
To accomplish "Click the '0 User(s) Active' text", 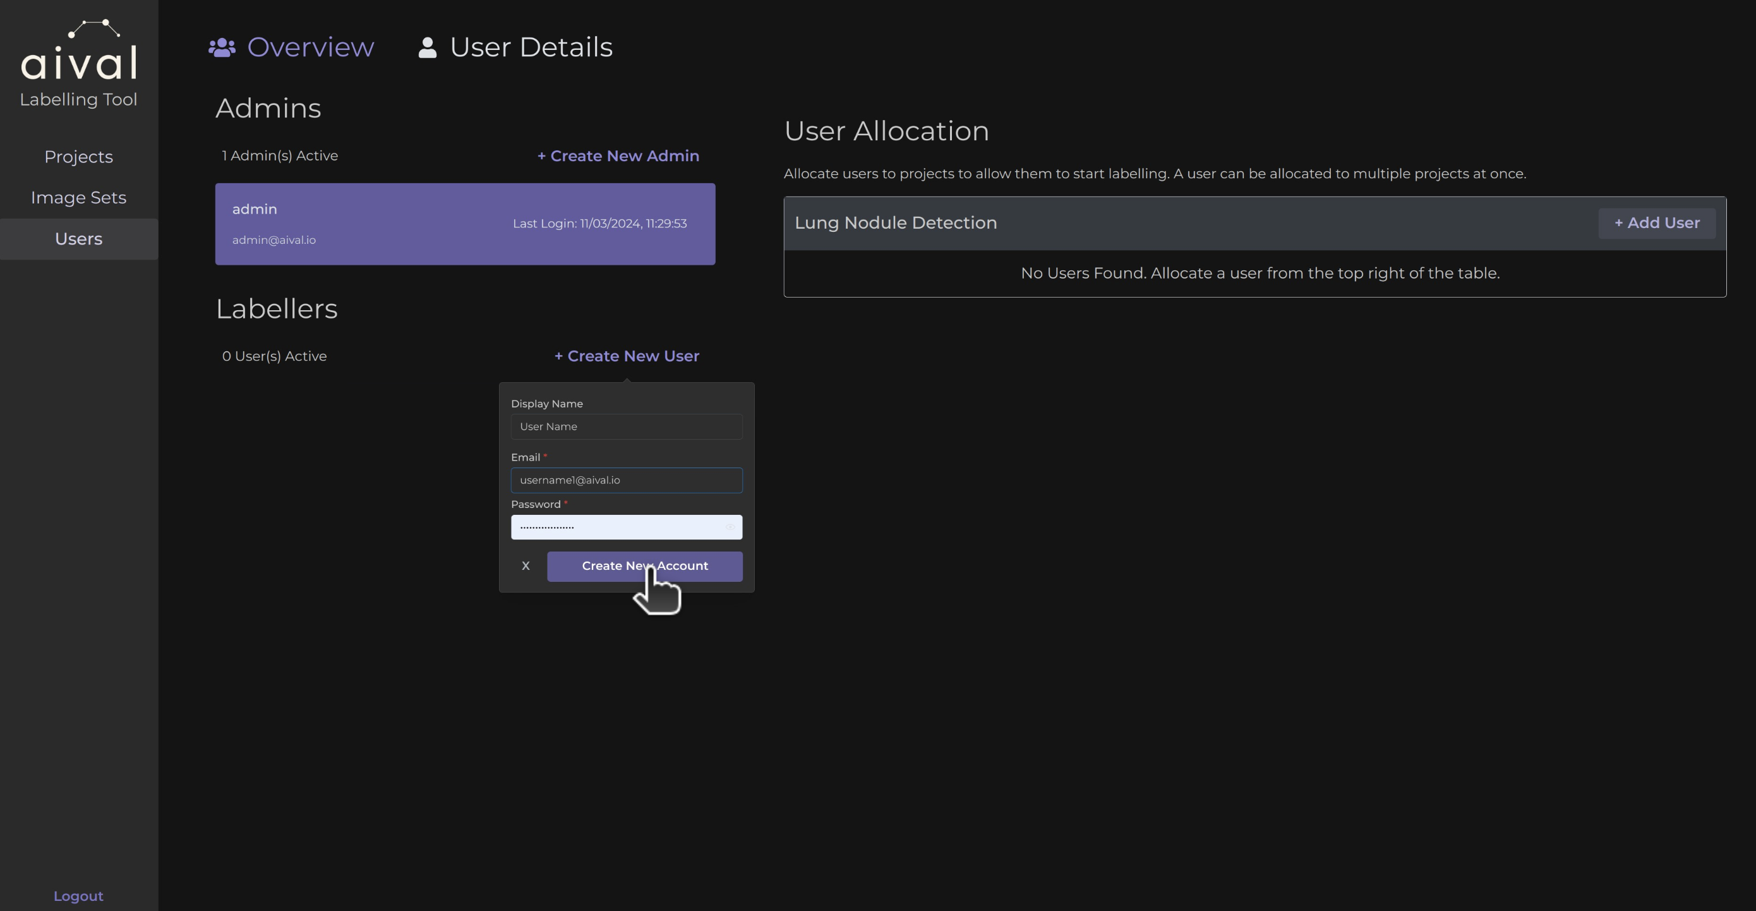I will 274,356.
